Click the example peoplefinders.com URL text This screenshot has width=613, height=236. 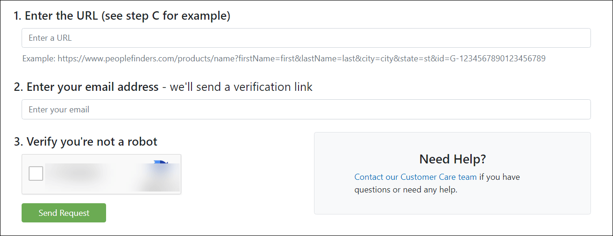click(301, 59)
